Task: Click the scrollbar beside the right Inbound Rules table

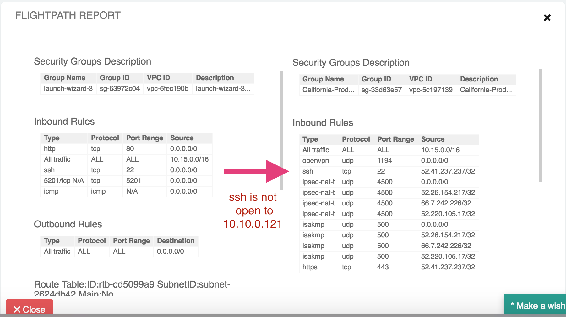Action: 541,125
